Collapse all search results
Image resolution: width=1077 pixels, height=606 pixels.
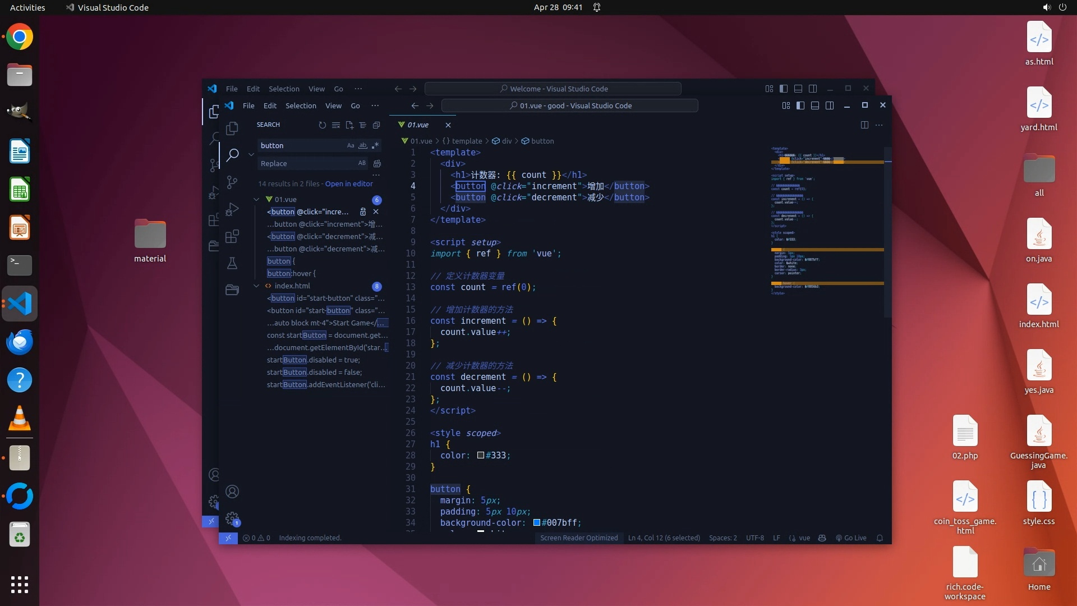(376, 125)
